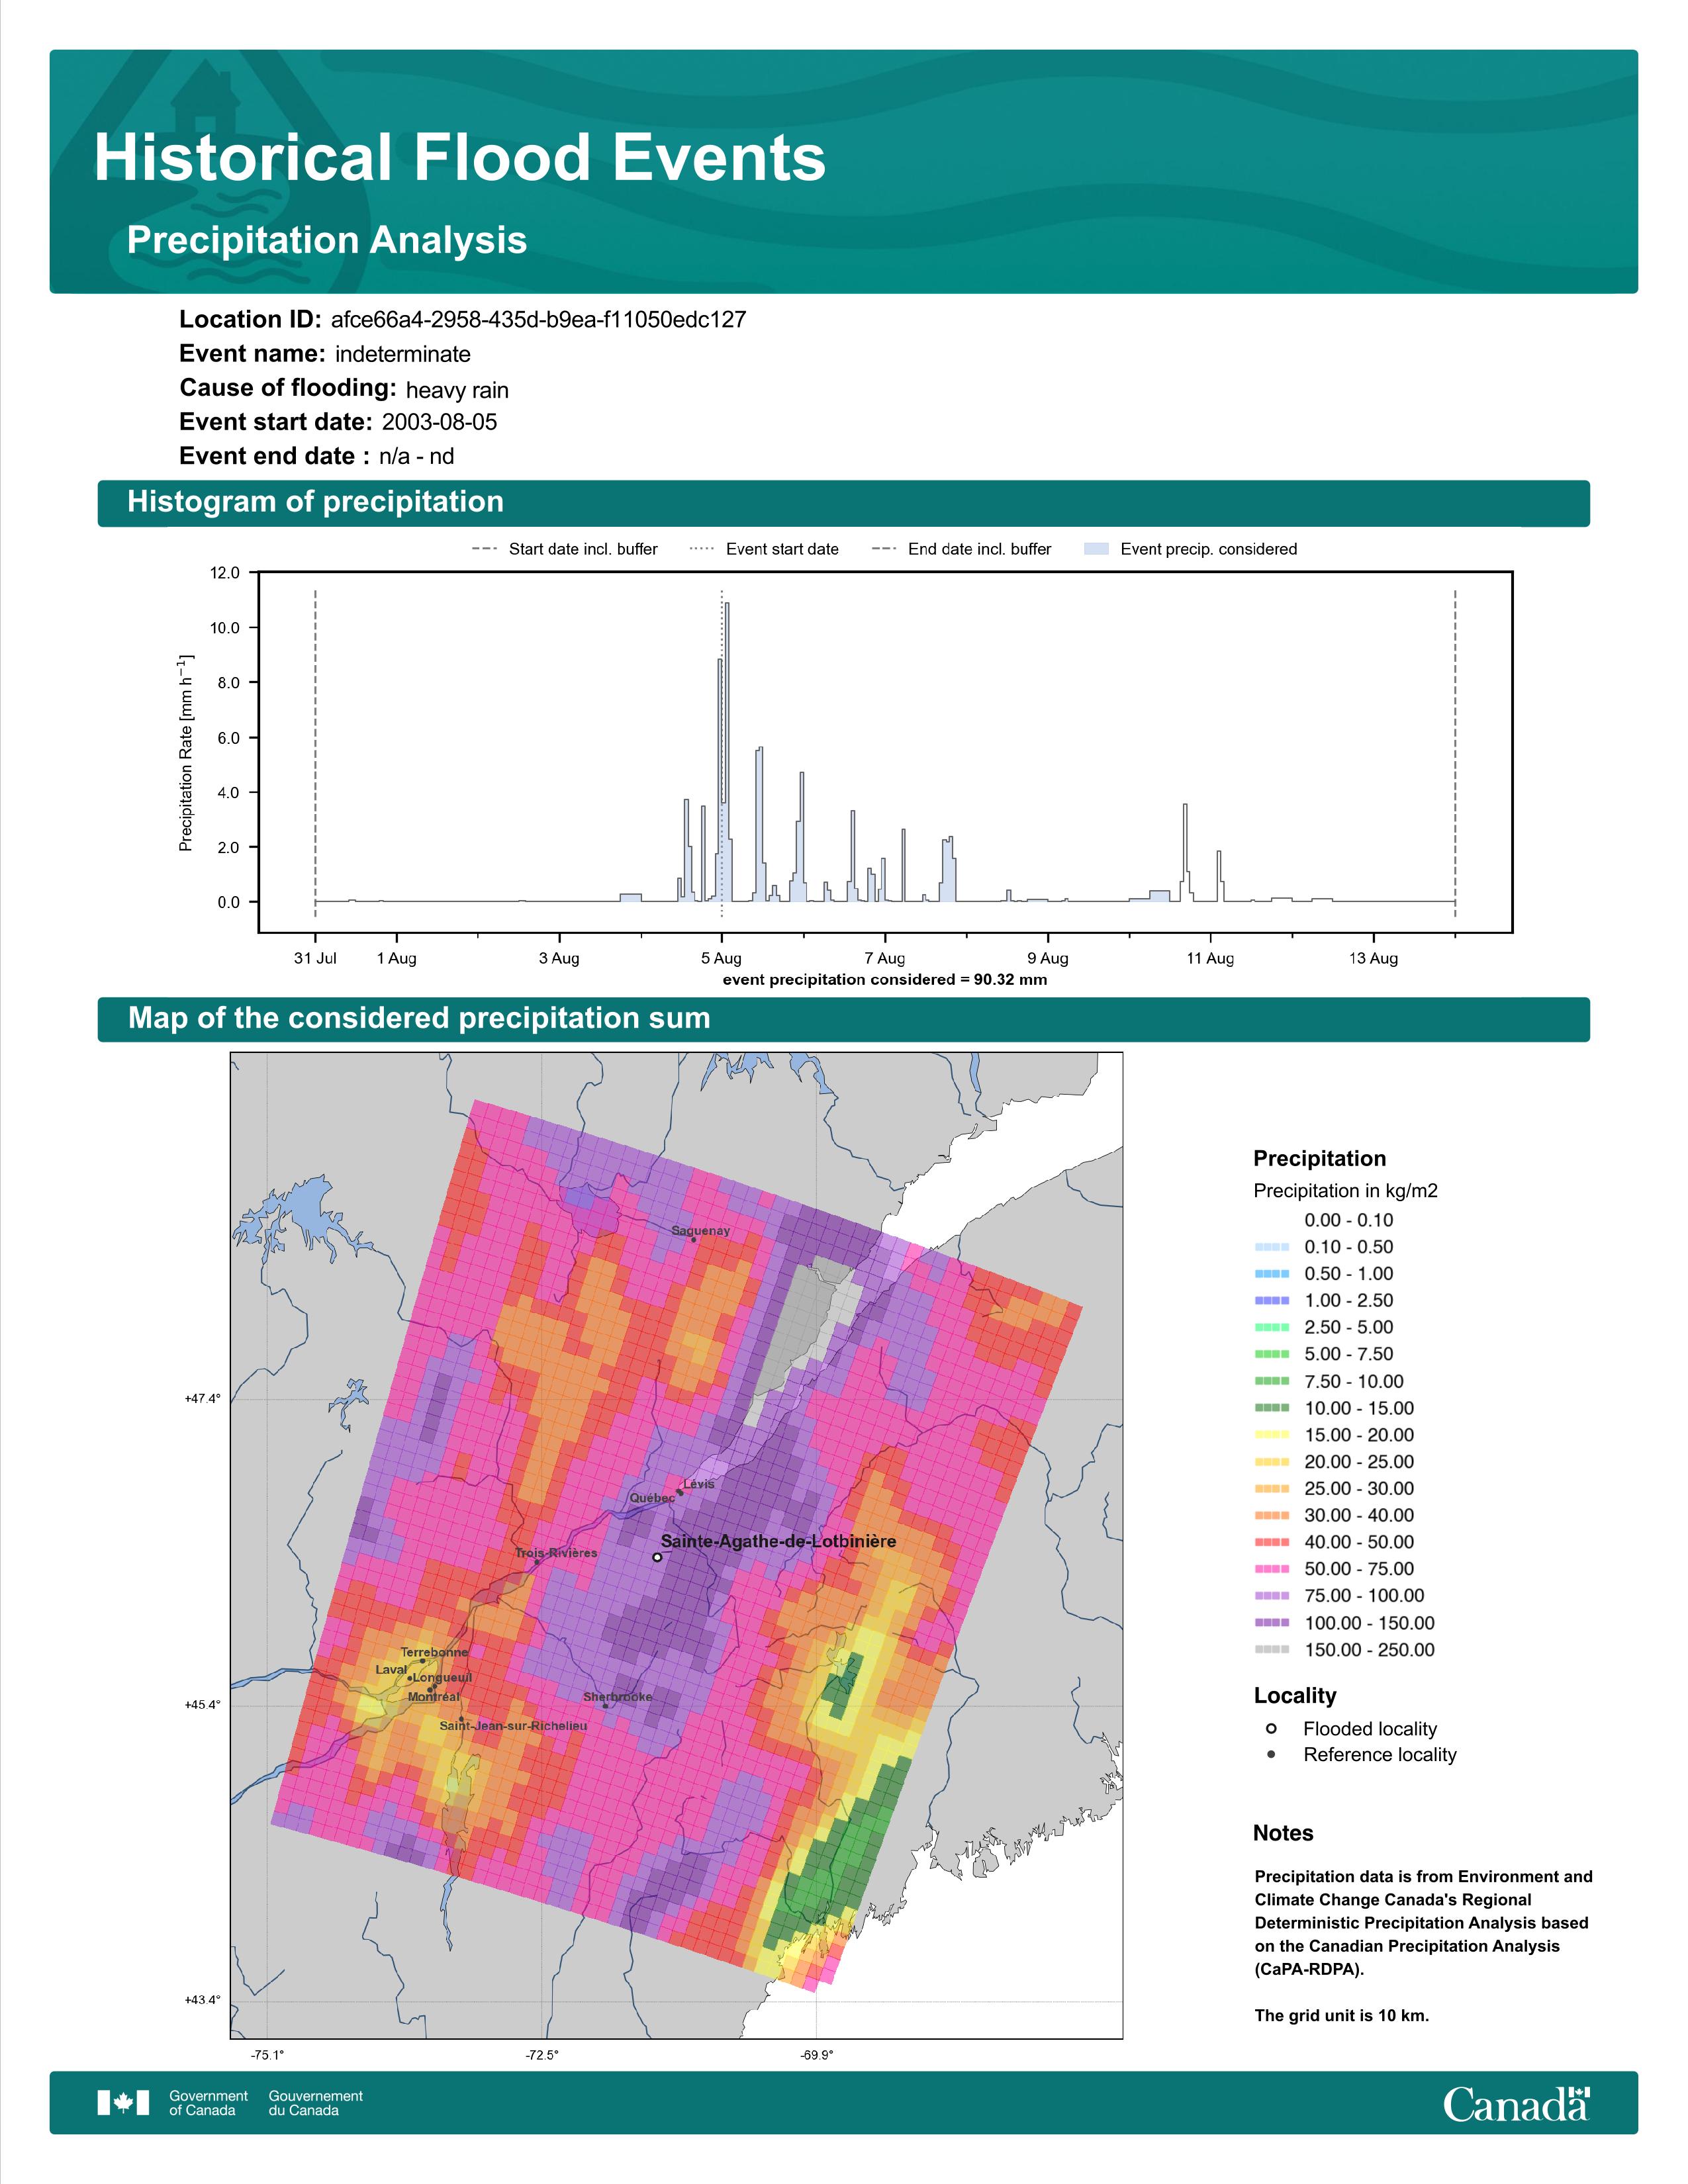Click the 150.00 - 250.00 grey legend swatch
The height and width of the screenshot is (2184, 1688).
pyautogui.click(x=1271, y=1650)
